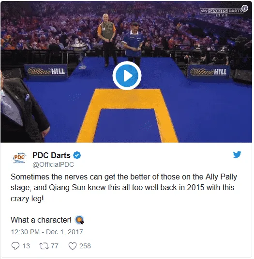Click the PDC profile avatar
The width and height of the screenshot is (254, 259).
(x=19, y=158)
